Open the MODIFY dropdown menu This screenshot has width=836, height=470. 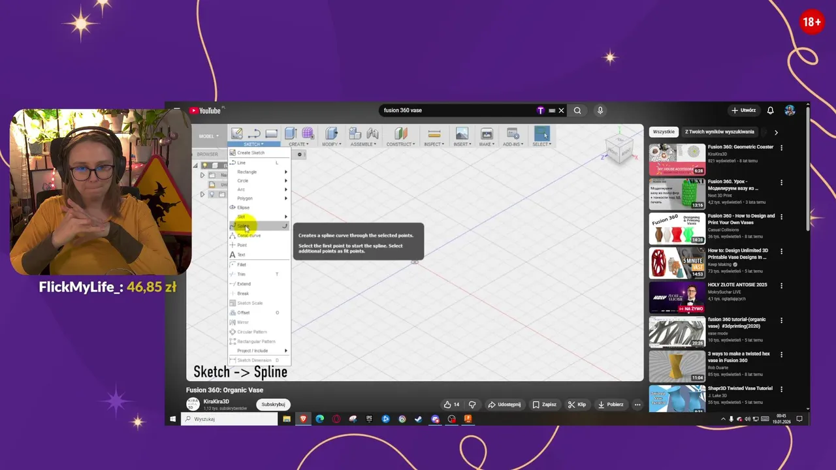[x=331, y=144]
